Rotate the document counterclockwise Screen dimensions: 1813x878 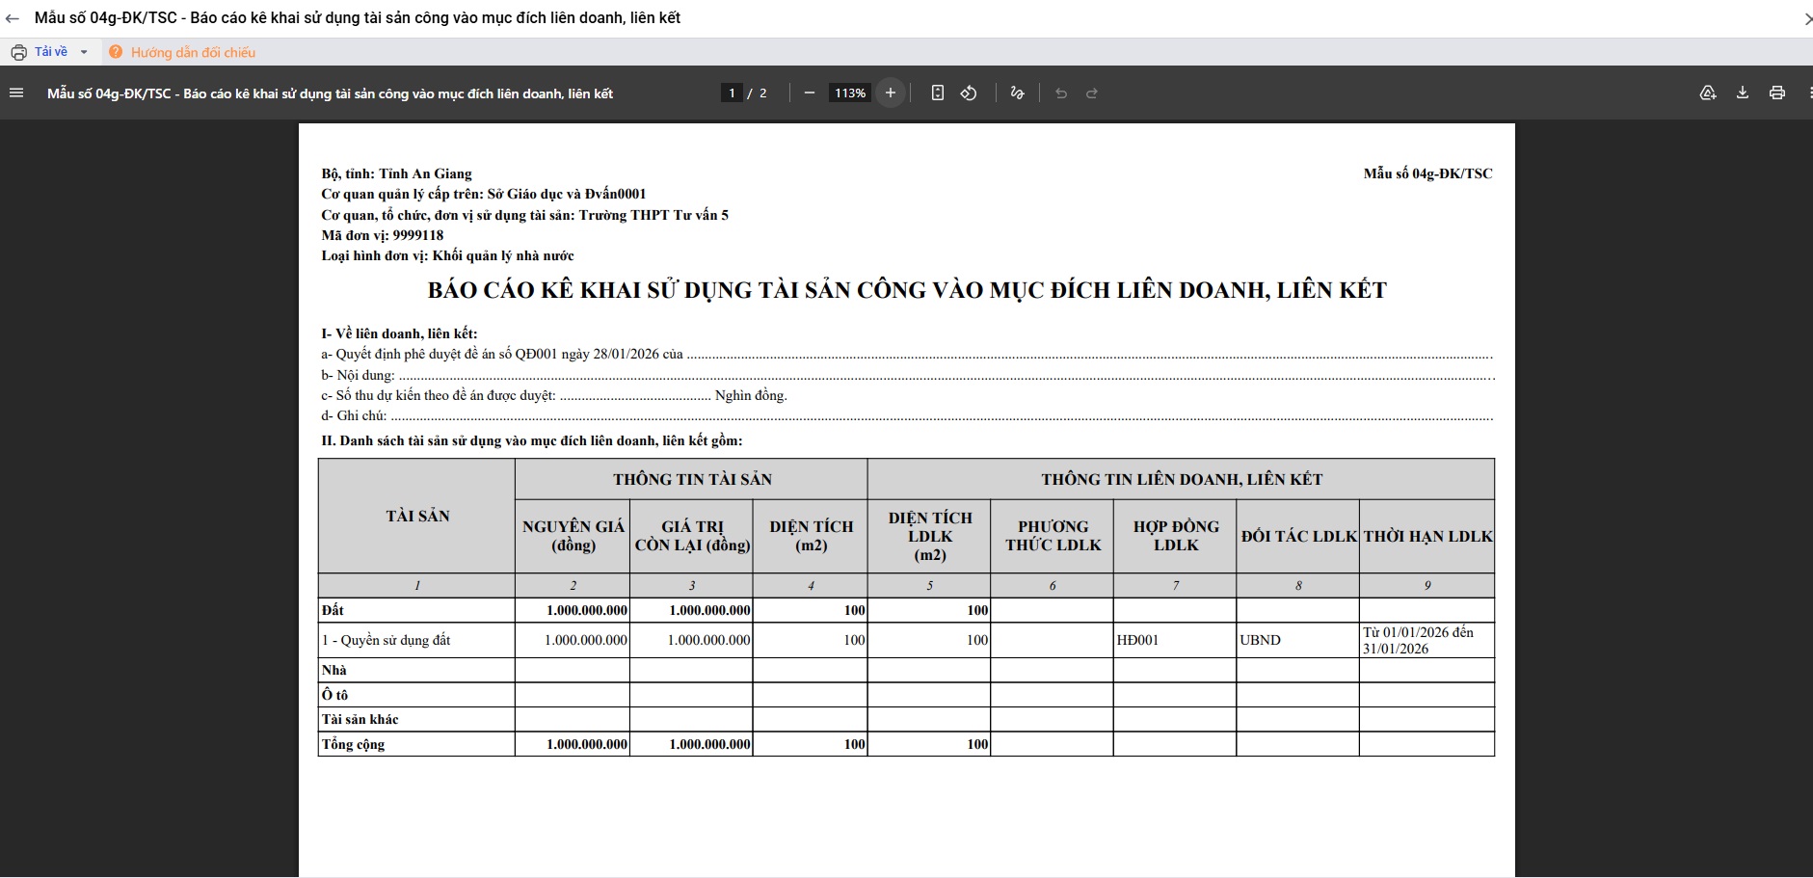point(969,93)
